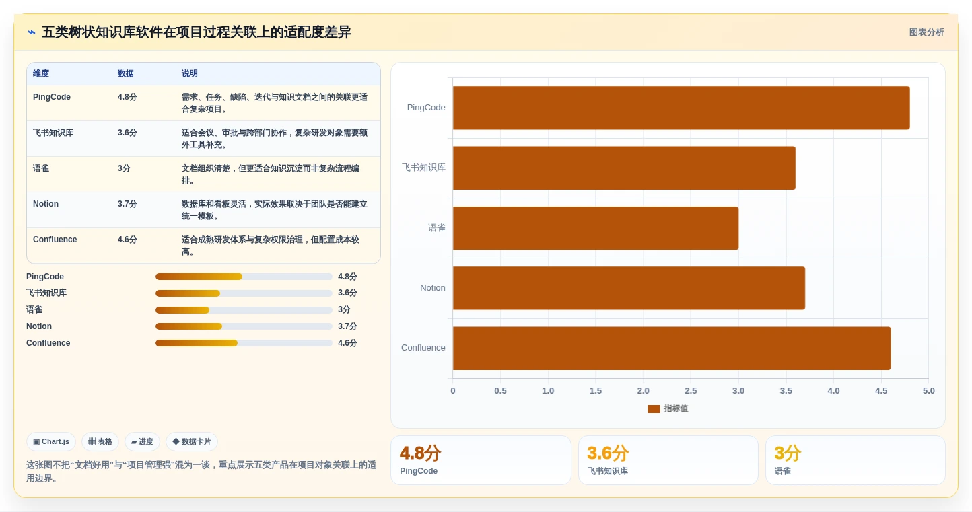The image size is (972, 512).
Task: Click the main title 五类树状知识库软件
Action: click(x=197, y=32)
